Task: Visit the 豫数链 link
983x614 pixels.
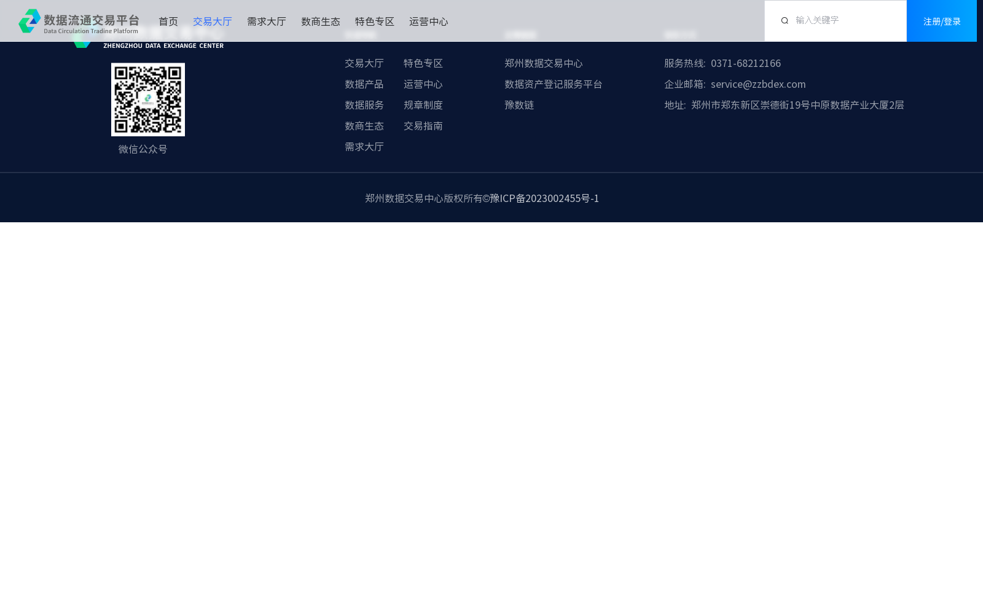Action: coord(519,105)
